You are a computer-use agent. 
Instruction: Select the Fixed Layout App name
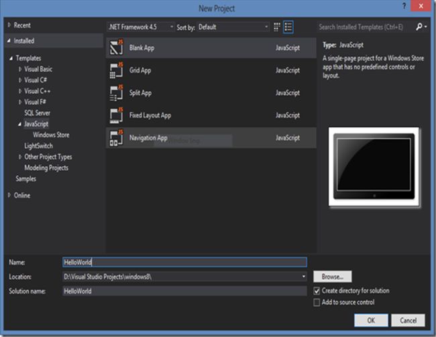coord(150,115)
